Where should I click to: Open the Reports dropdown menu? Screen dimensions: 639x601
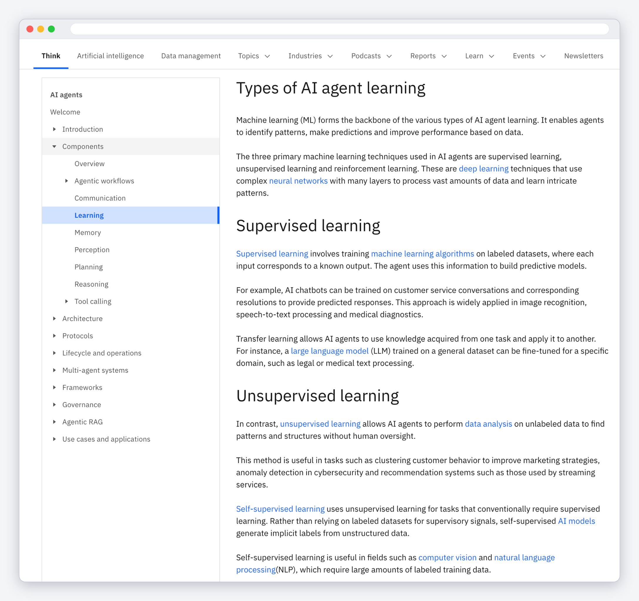428,56
